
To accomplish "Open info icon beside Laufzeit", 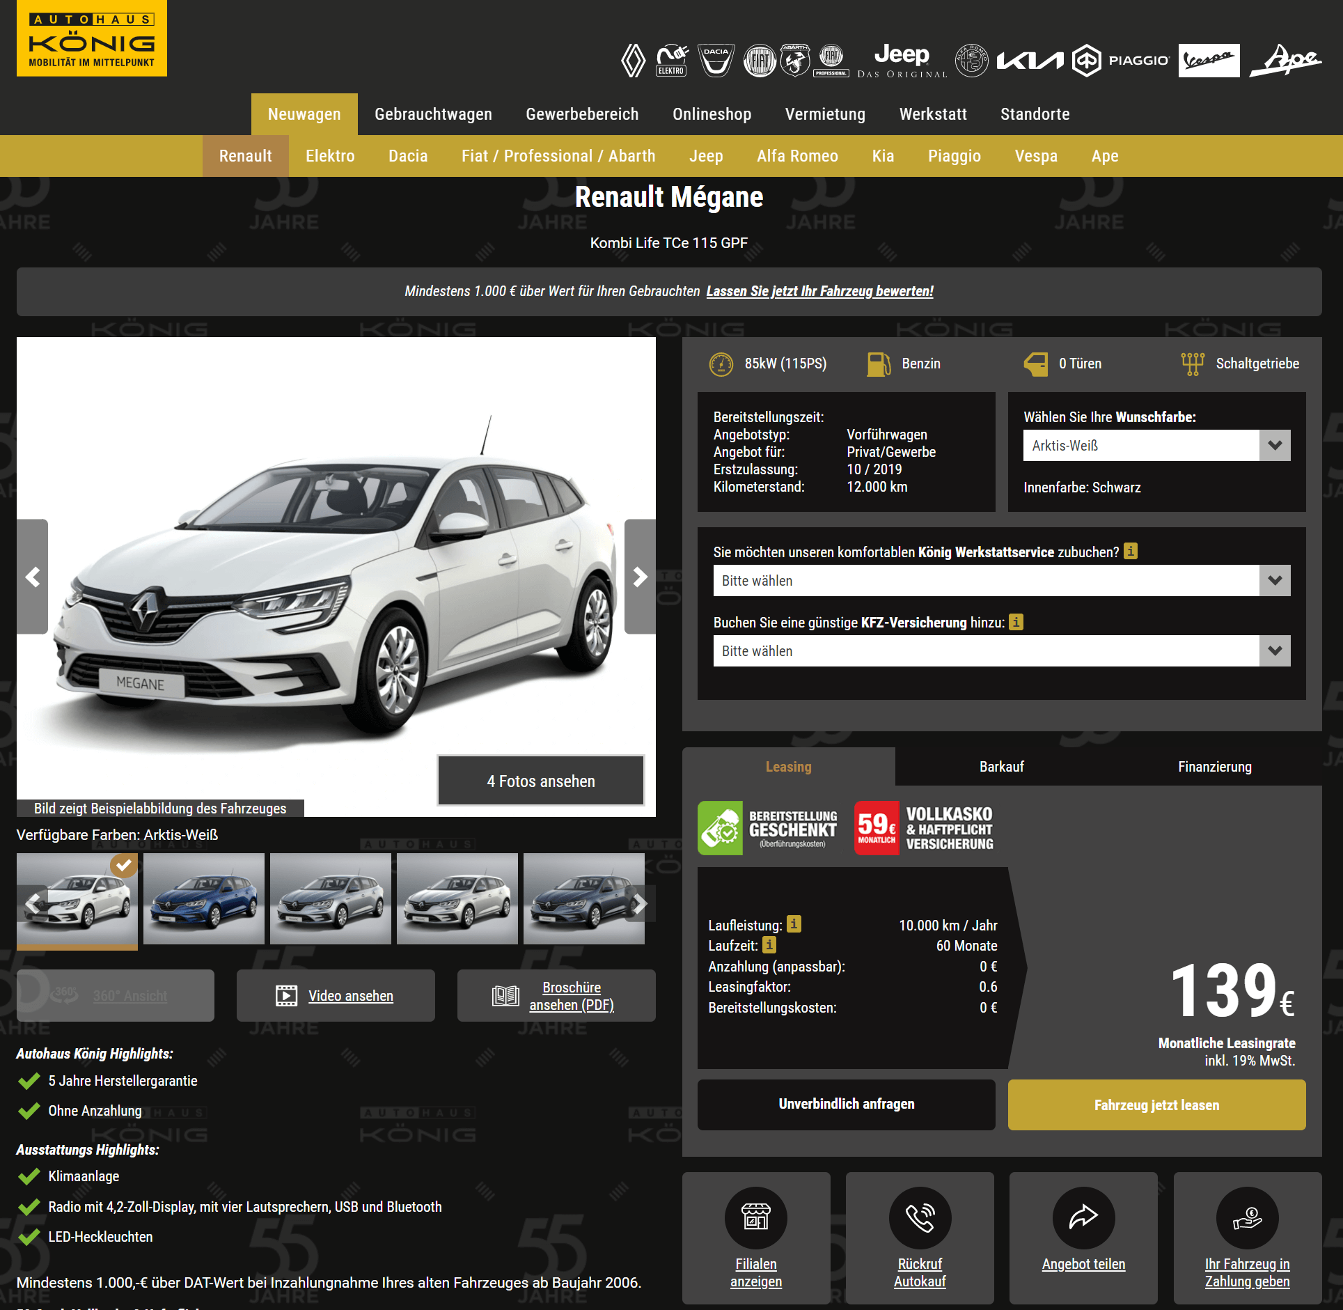I will tap(769, 944).
